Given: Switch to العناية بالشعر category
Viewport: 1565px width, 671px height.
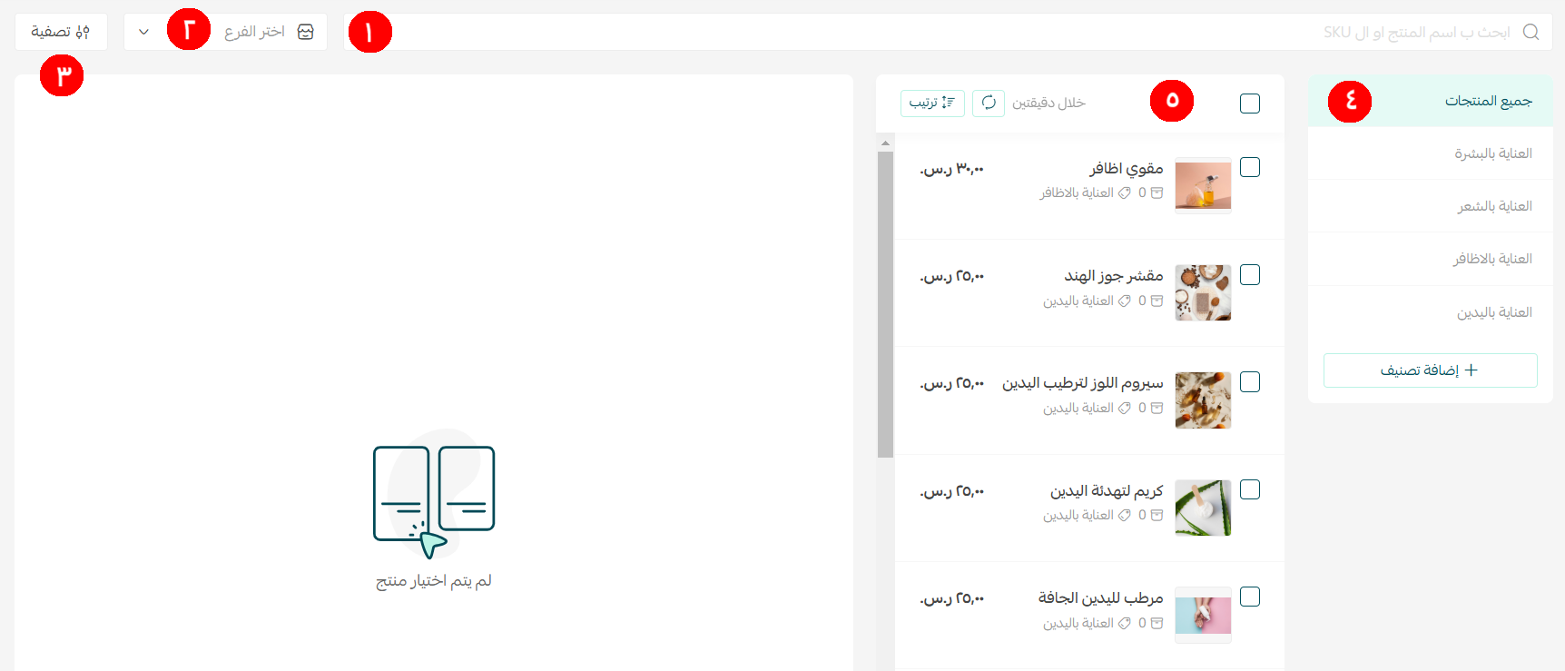Looking at the screenshot, I should coord(1431,206).
